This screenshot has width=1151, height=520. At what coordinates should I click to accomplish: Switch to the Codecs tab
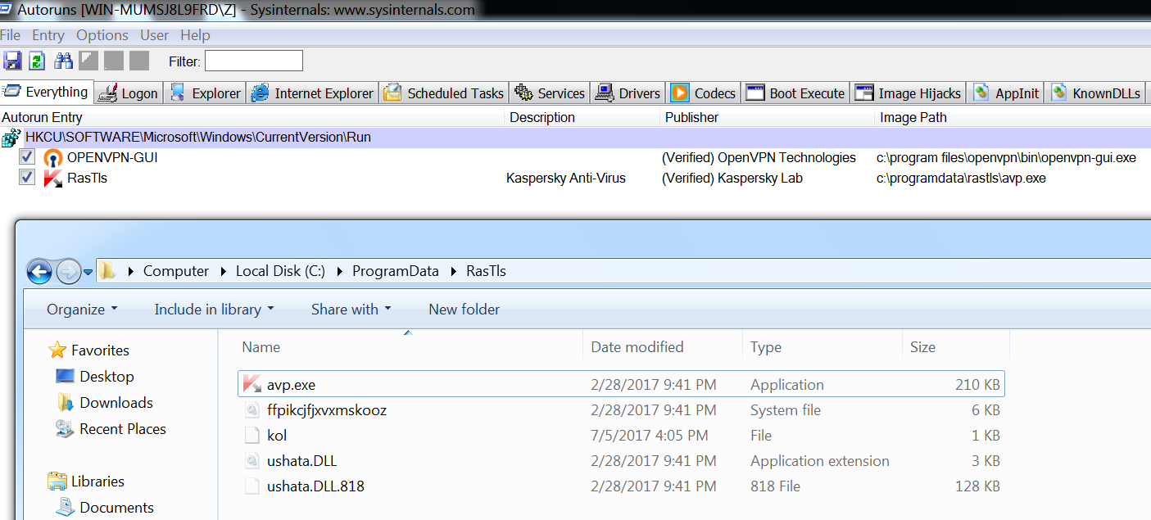pos(704,93)
